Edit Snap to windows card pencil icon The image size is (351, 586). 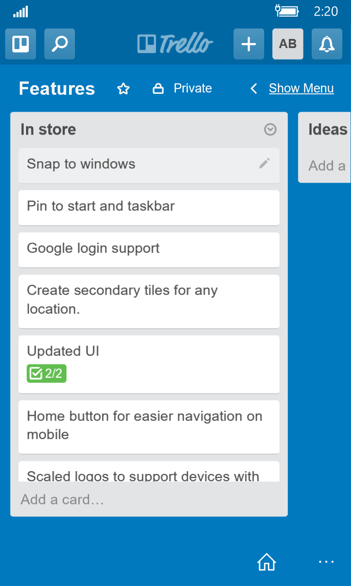pos(265,163)
